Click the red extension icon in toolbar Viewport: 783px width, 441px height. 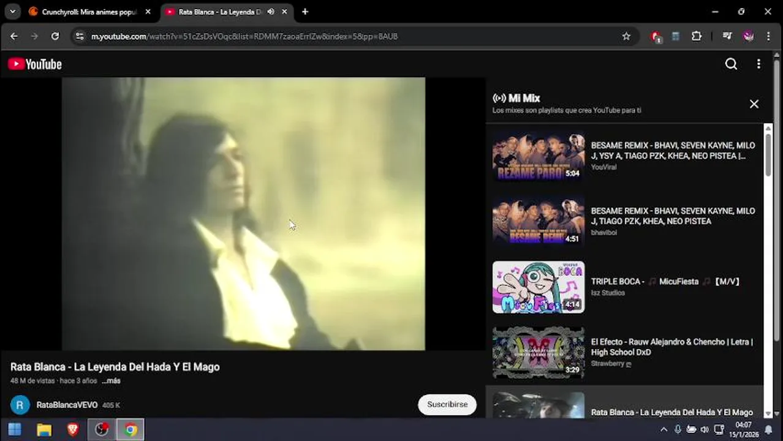pos(656,37)
